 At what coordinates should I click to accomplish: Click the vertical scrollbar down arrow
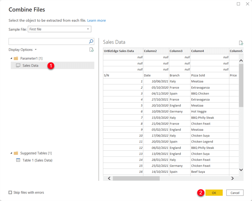tap(241, 170)
